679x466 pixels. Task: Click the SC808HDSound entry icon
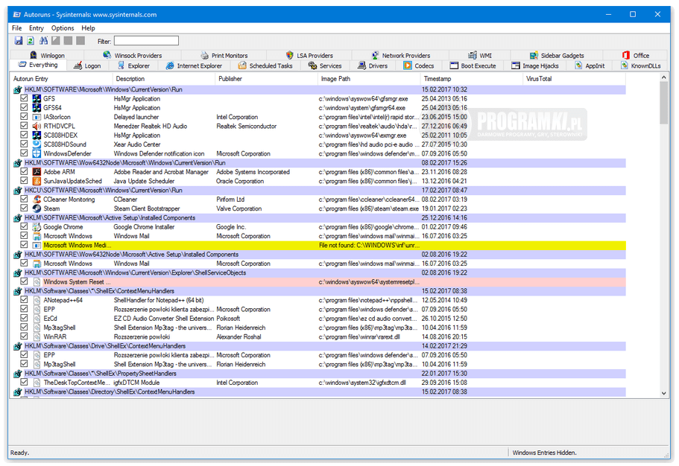coord(37,144)
